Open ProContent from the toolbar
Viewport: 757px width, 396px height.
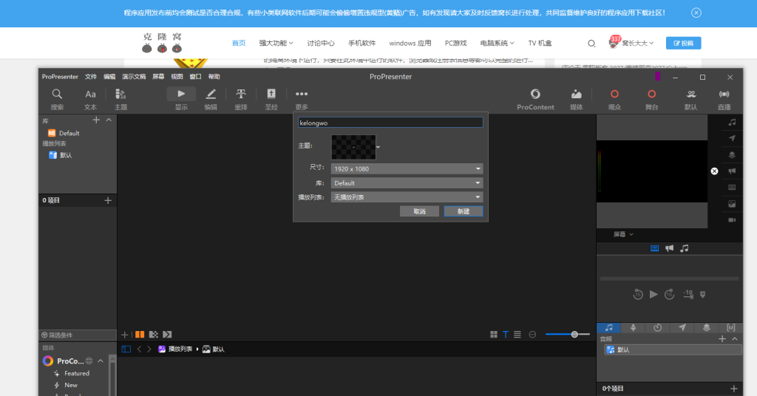click(535, 99)
